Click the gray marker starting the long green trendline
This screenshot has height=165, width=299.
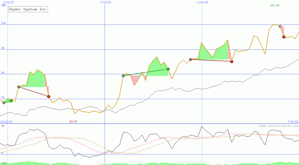point(123,76)
